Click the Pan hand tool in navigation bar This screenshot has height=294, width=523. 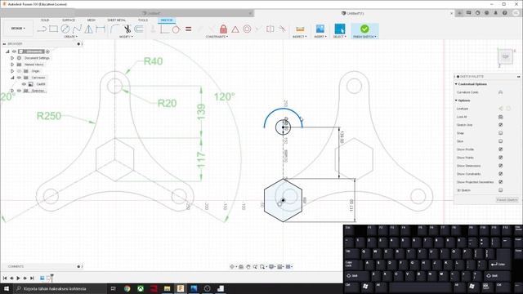click(x=248, y=267)
